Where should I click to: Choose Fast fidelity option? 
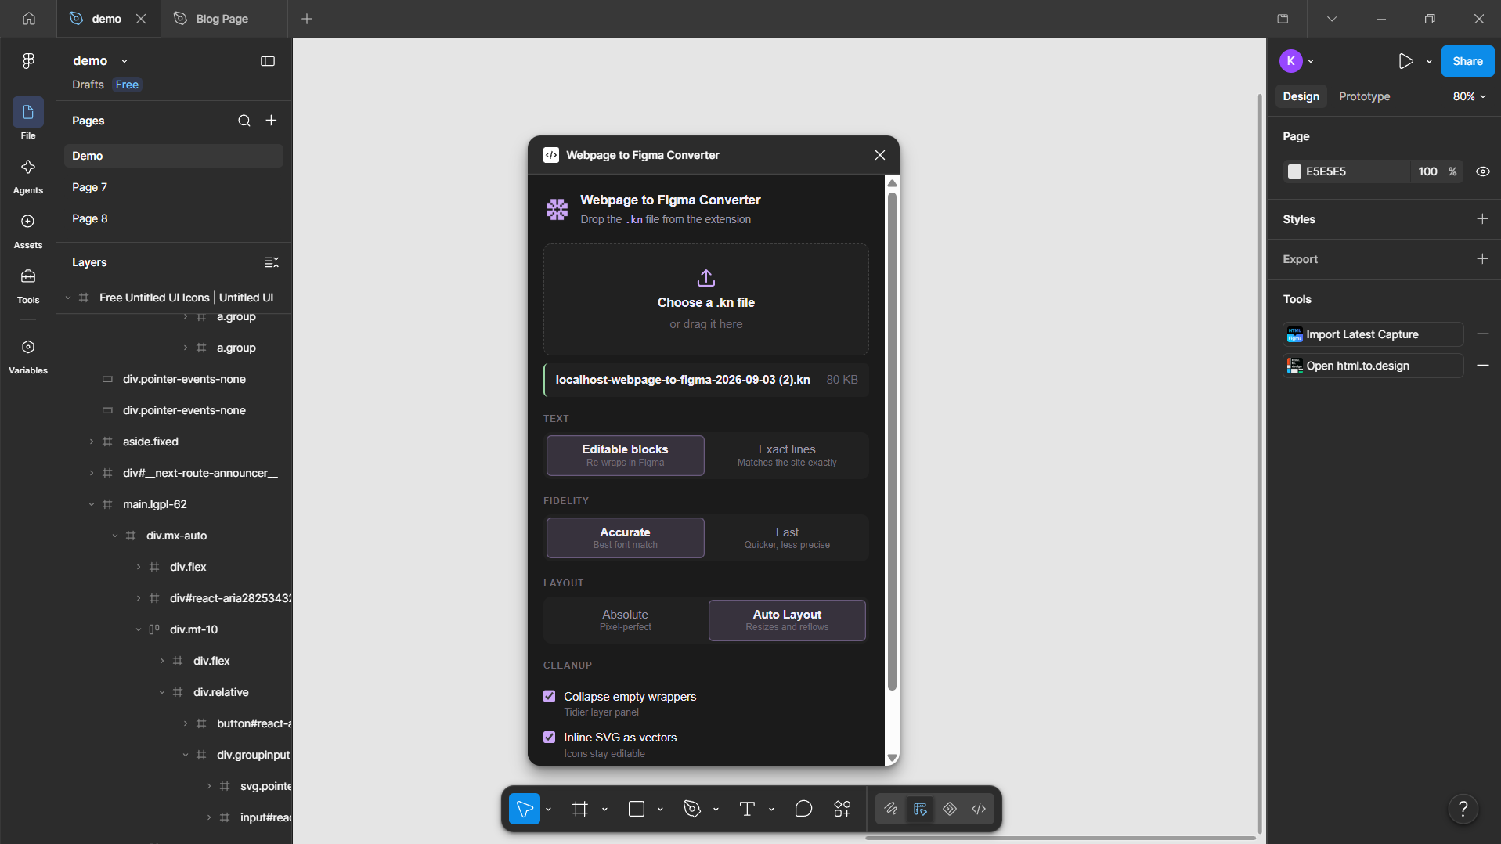787,538
